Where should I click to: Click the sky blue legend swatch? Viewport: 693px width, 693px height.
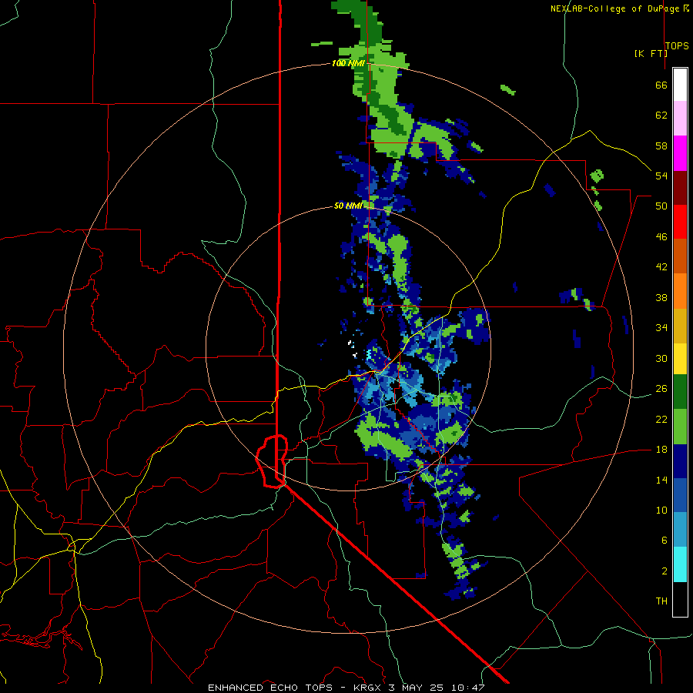click(680, 529)
